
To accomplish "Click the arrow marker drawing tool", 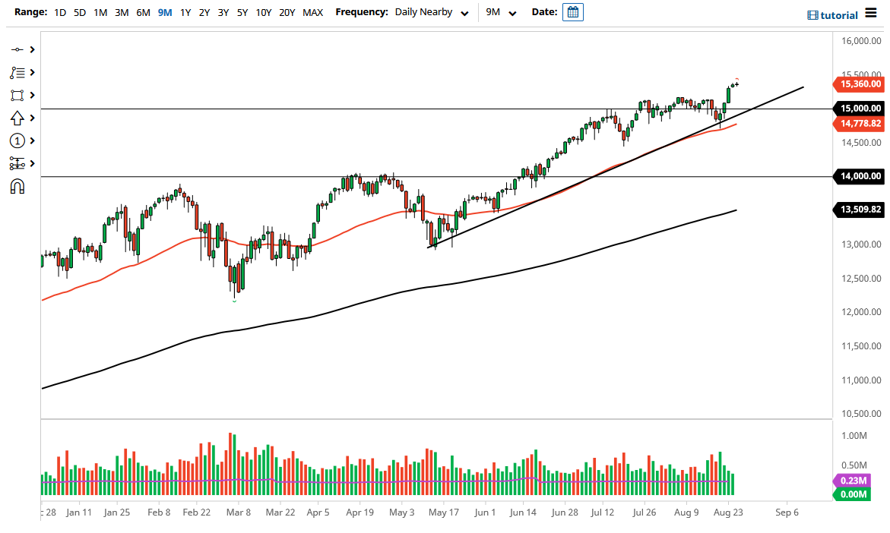I will (x=17, y=118).
